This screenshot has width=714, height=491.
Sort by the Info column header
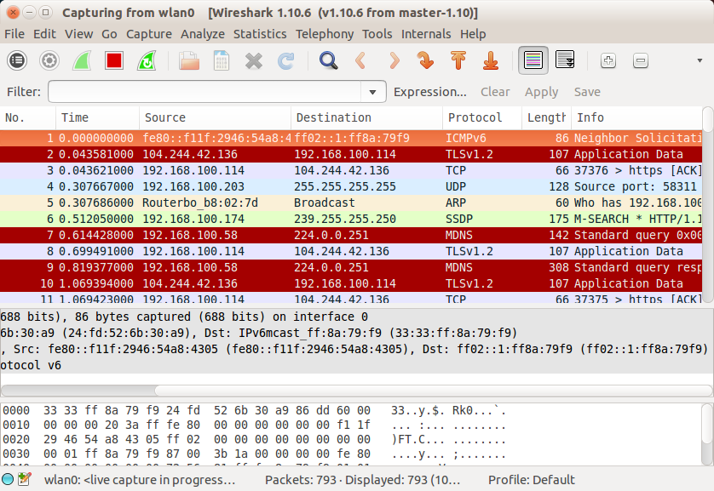point(636,117)
